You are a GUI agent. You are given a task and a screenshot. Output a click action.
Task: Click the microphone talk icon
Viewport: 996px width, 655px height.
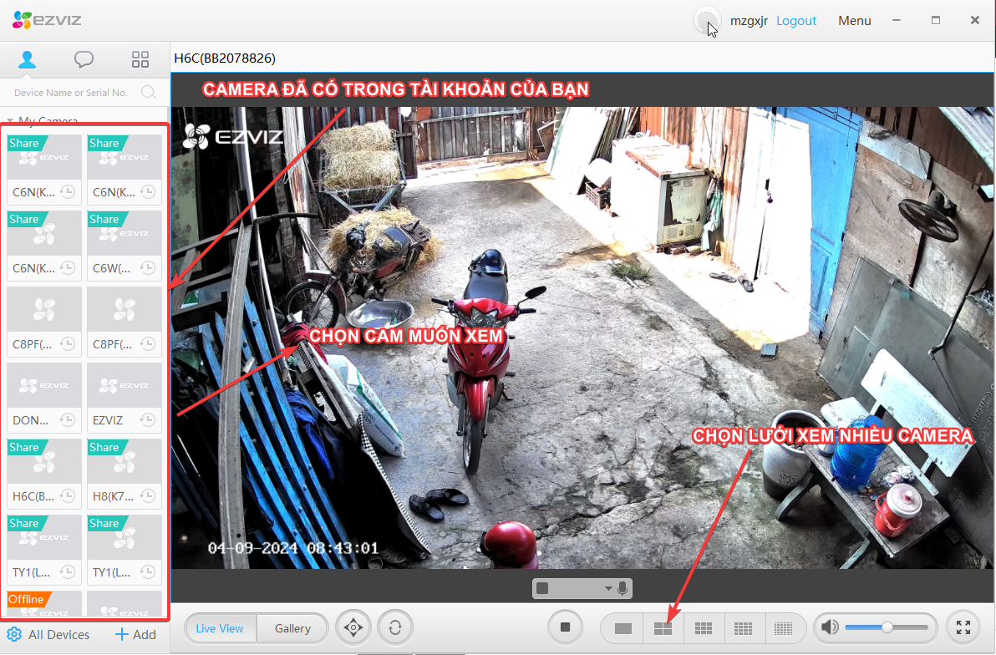click(x=623, y=587)
